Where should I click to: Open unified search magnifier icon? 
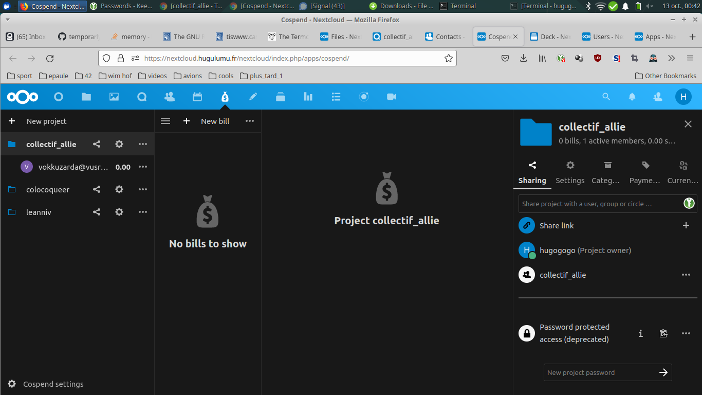pos(606,97)
